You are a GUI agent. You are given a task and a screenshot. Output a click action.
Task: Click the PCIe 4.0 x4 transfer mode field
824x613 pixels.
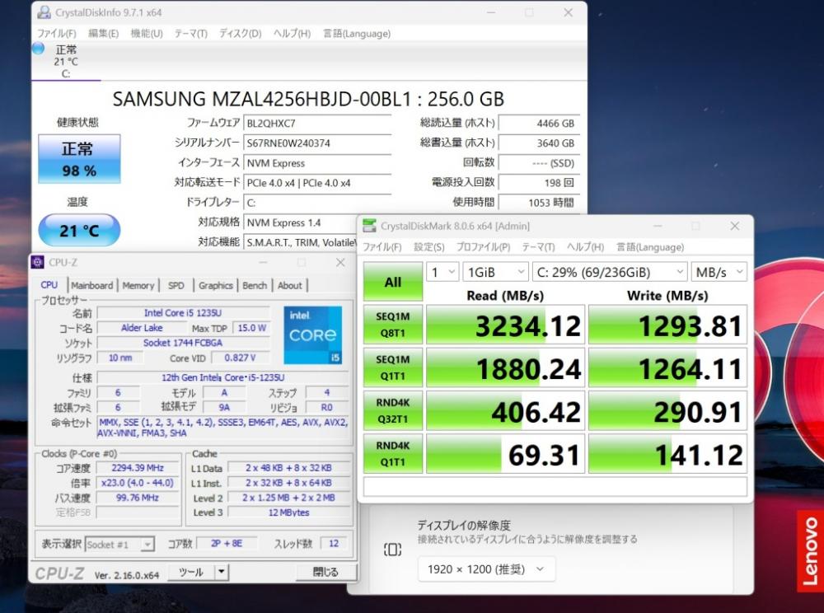[x=317, y=183]
